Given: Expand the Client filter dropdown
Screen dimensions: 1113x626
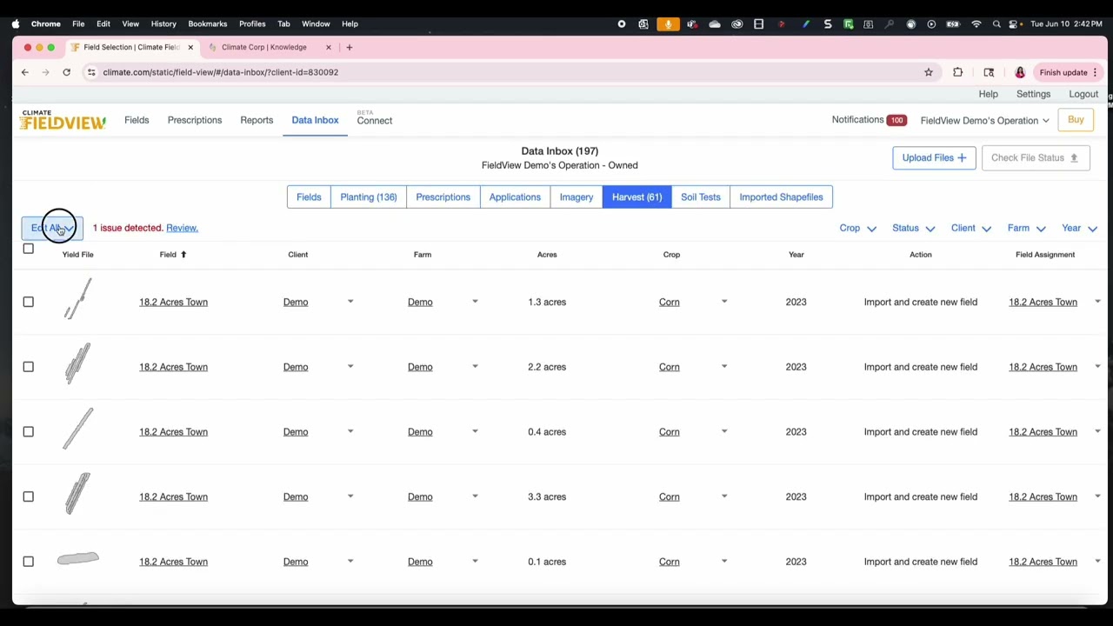Looking at the screenshot, I should point(970,228).
